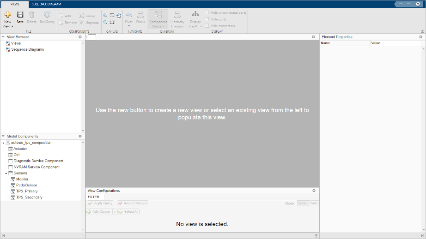Switch to the Views tab
The width and height of the screenshot is (426, 239).
(x=15, y=4)
